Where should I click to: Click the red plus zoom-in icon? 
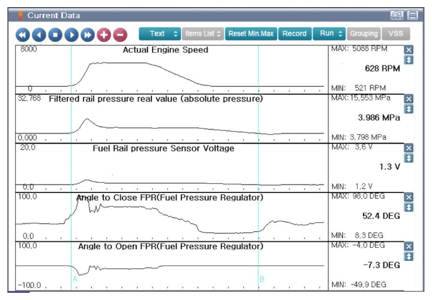104,34
